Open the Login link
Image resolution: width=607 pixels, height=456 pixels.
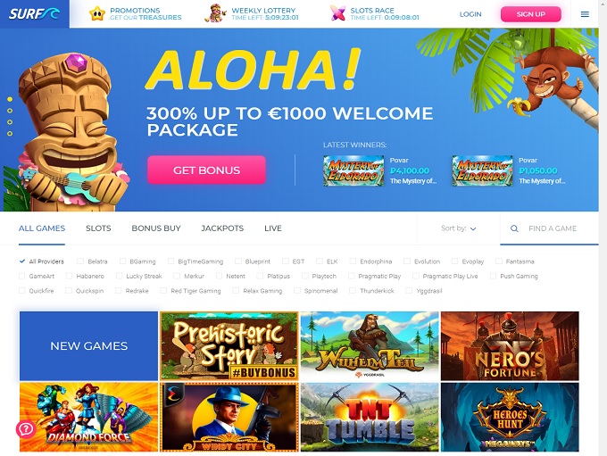470,14
